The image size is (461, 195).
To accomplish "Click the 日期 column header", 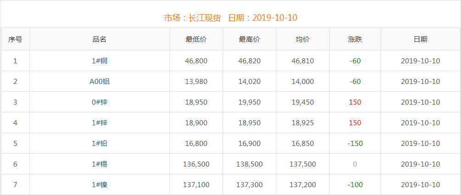I will 420,39.
